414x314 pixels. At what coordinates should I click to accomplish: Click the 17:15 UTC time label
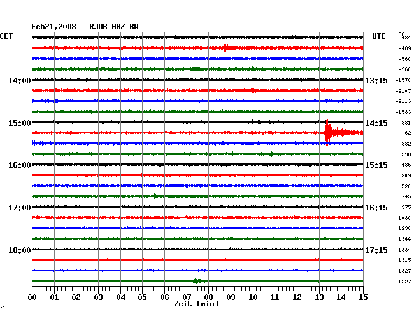tap(376, 250)
